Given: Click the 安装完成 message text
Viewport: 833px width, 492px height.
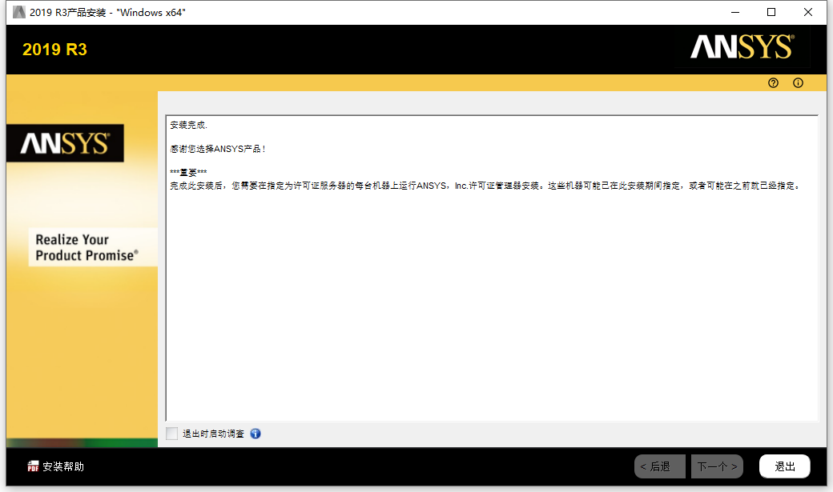Looking at the screenshot, I should (x=188, y=126).
